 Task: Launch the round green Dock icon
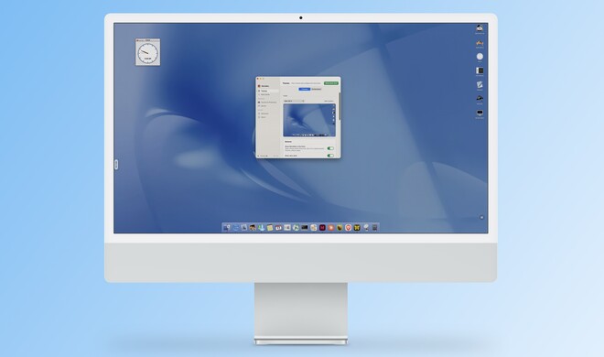pos(296,228)
